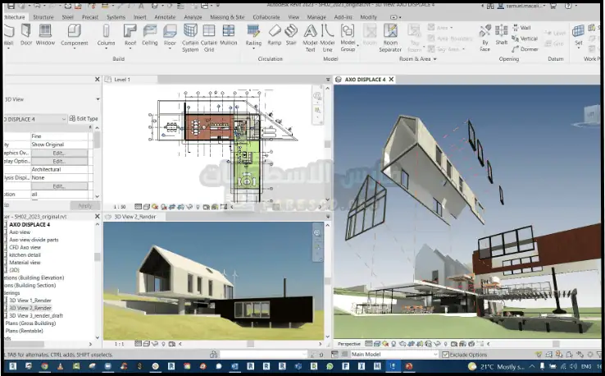Toggle the Exclude Options checkbox
The height and width of the screenshot is (376, 605).
point(445,355)
